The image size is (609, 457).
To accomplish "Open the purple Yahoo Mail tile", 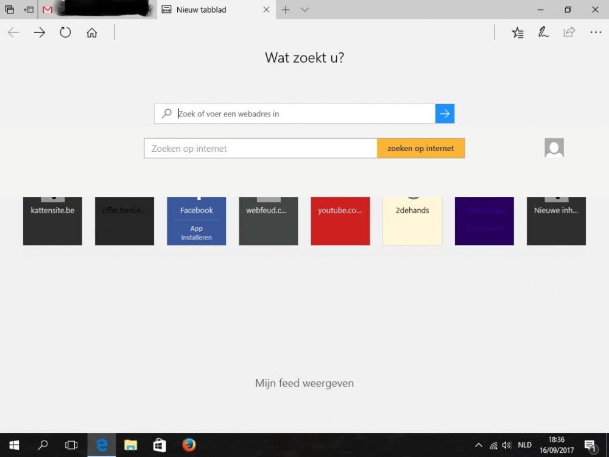I will (484, 221).
